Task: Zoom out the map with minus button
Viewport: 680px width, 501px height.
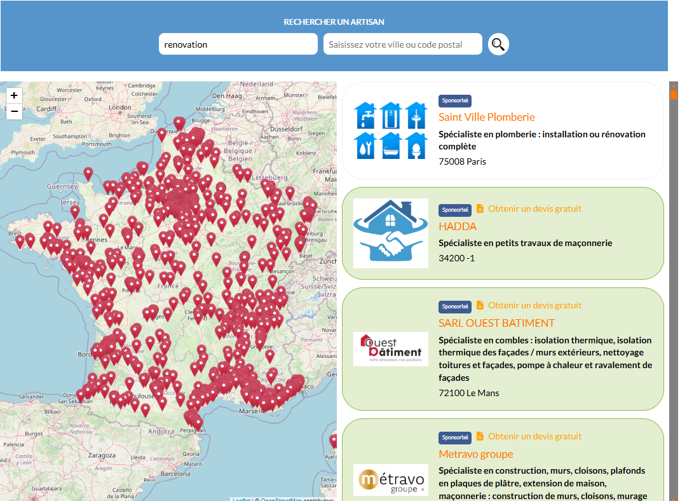Action: coord(15,111)
